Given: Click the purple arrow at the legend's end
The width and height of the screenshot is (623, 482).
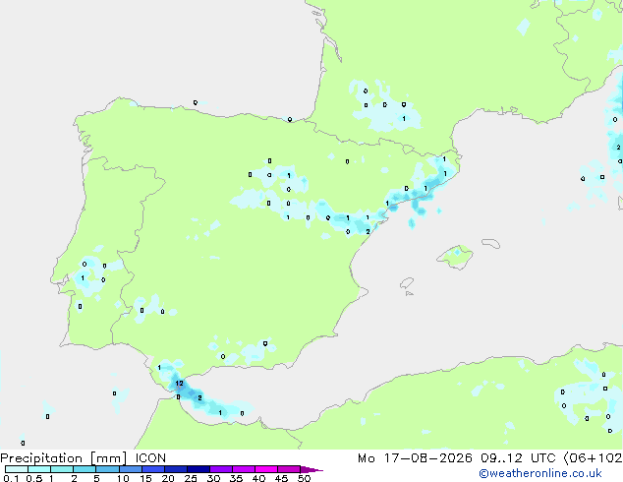Looking at the screenshot, I should pyautogui.click(x=311, y=469).
